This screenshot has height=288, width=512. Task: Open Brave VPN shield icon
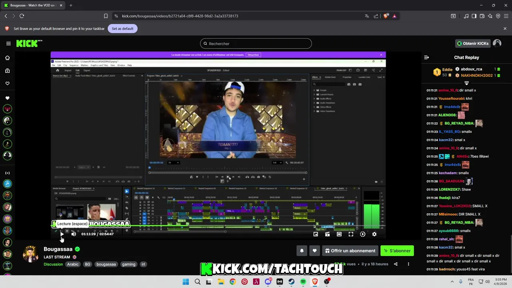click(x=498, y=16)
